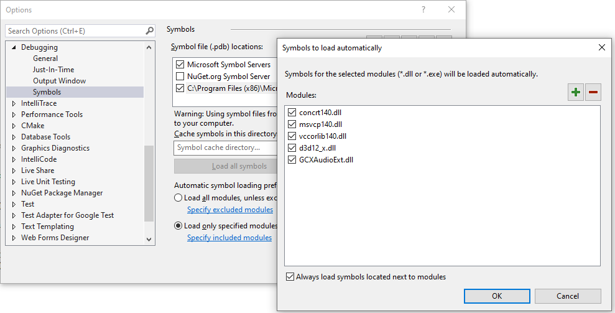Viewport: 615px width, 313px height.
Task: Open Output Window options
Action: point(59,80)
